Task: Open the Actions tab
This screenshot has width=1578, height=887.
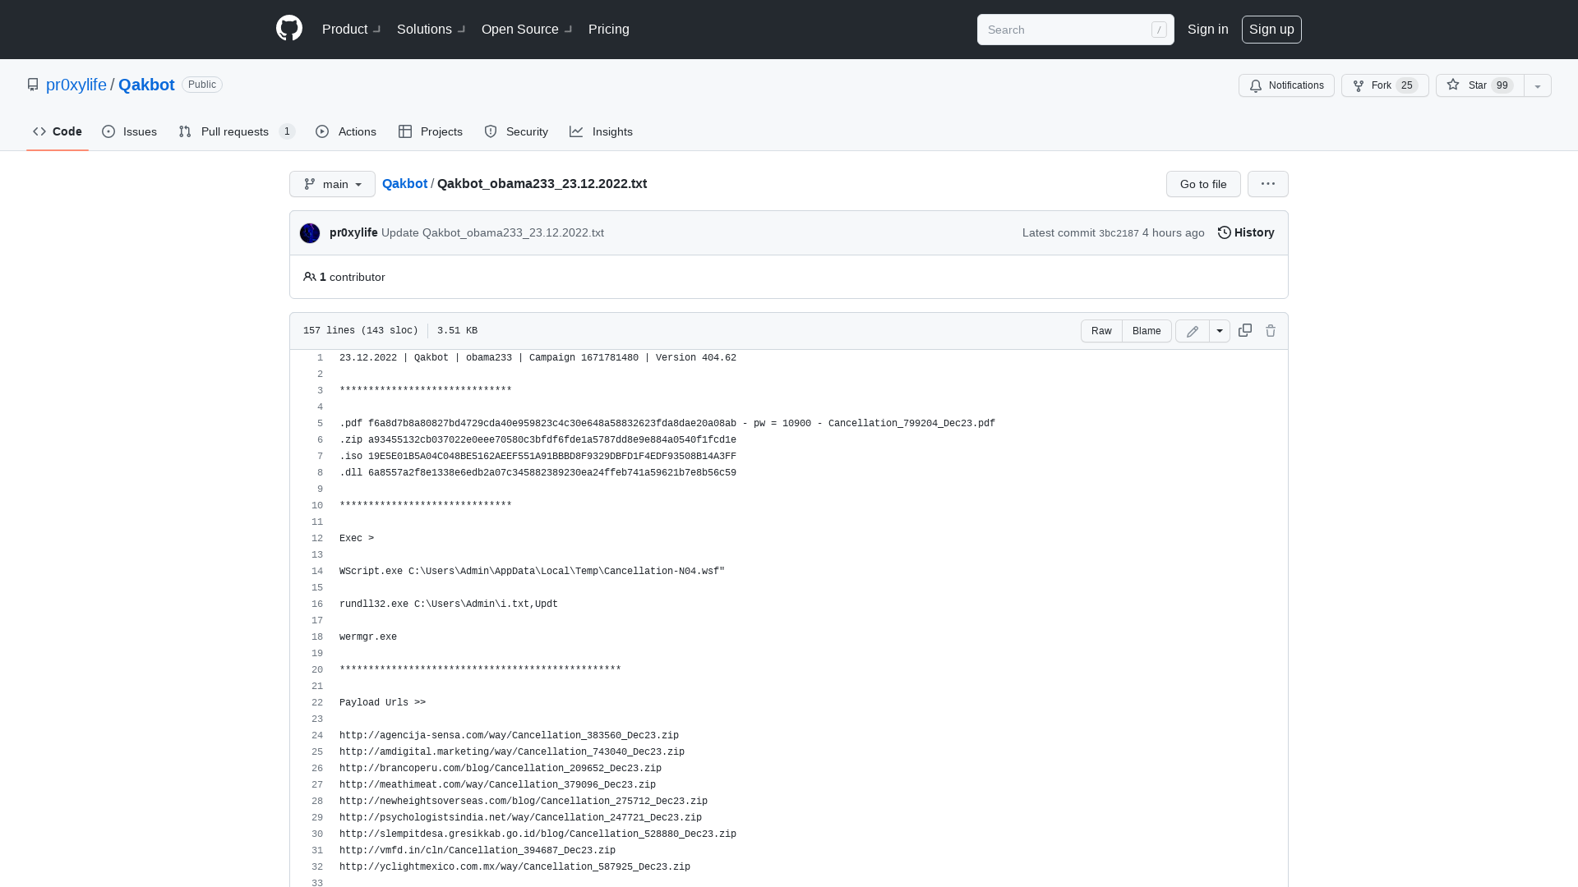Action: tap(346, 131)
